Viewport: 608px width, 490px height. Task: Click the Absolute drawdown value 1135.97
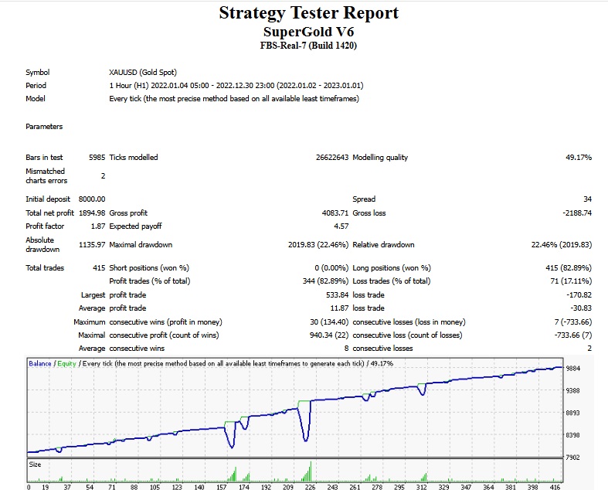tap(91, 245)
